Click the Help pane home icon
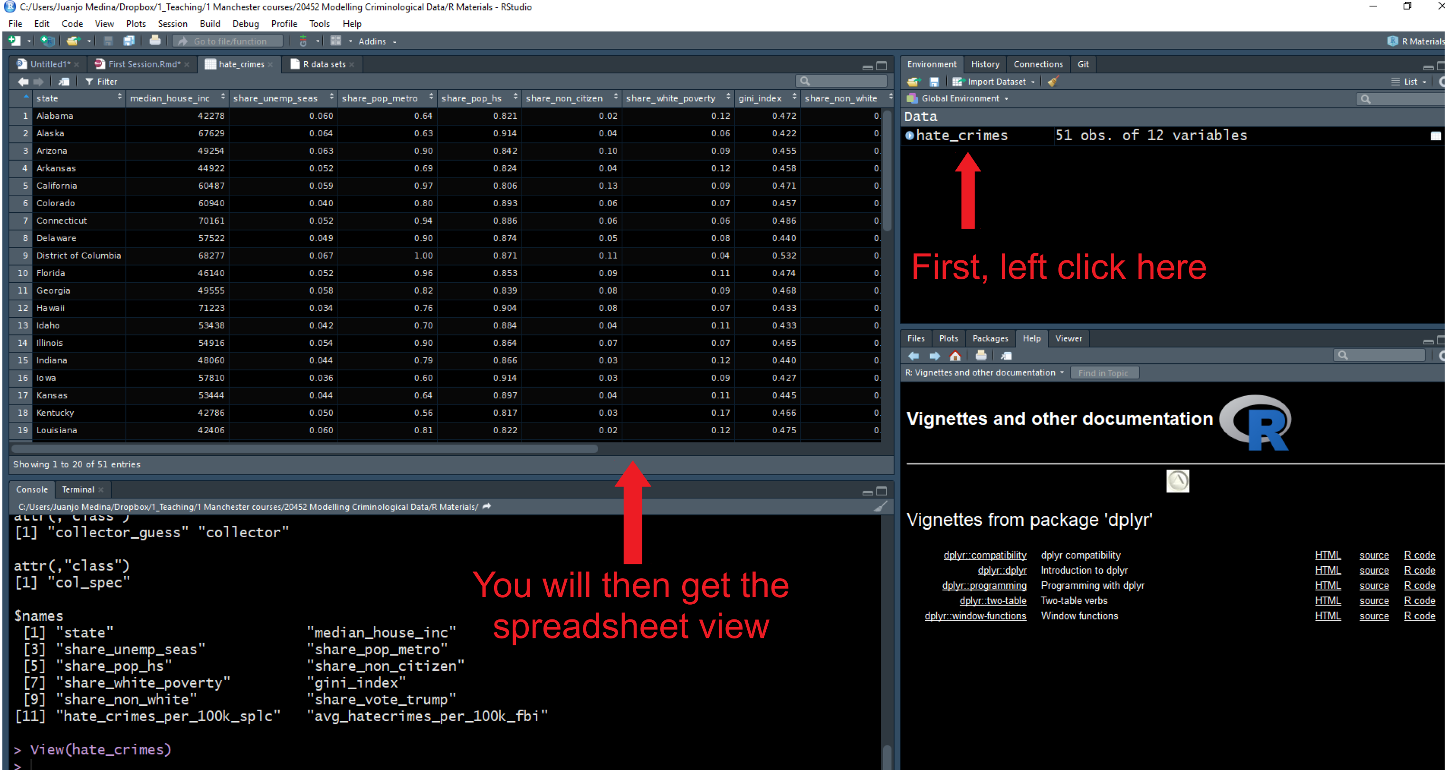The width and height of the screenshot is (1448, 770). (x=955, y=356)
